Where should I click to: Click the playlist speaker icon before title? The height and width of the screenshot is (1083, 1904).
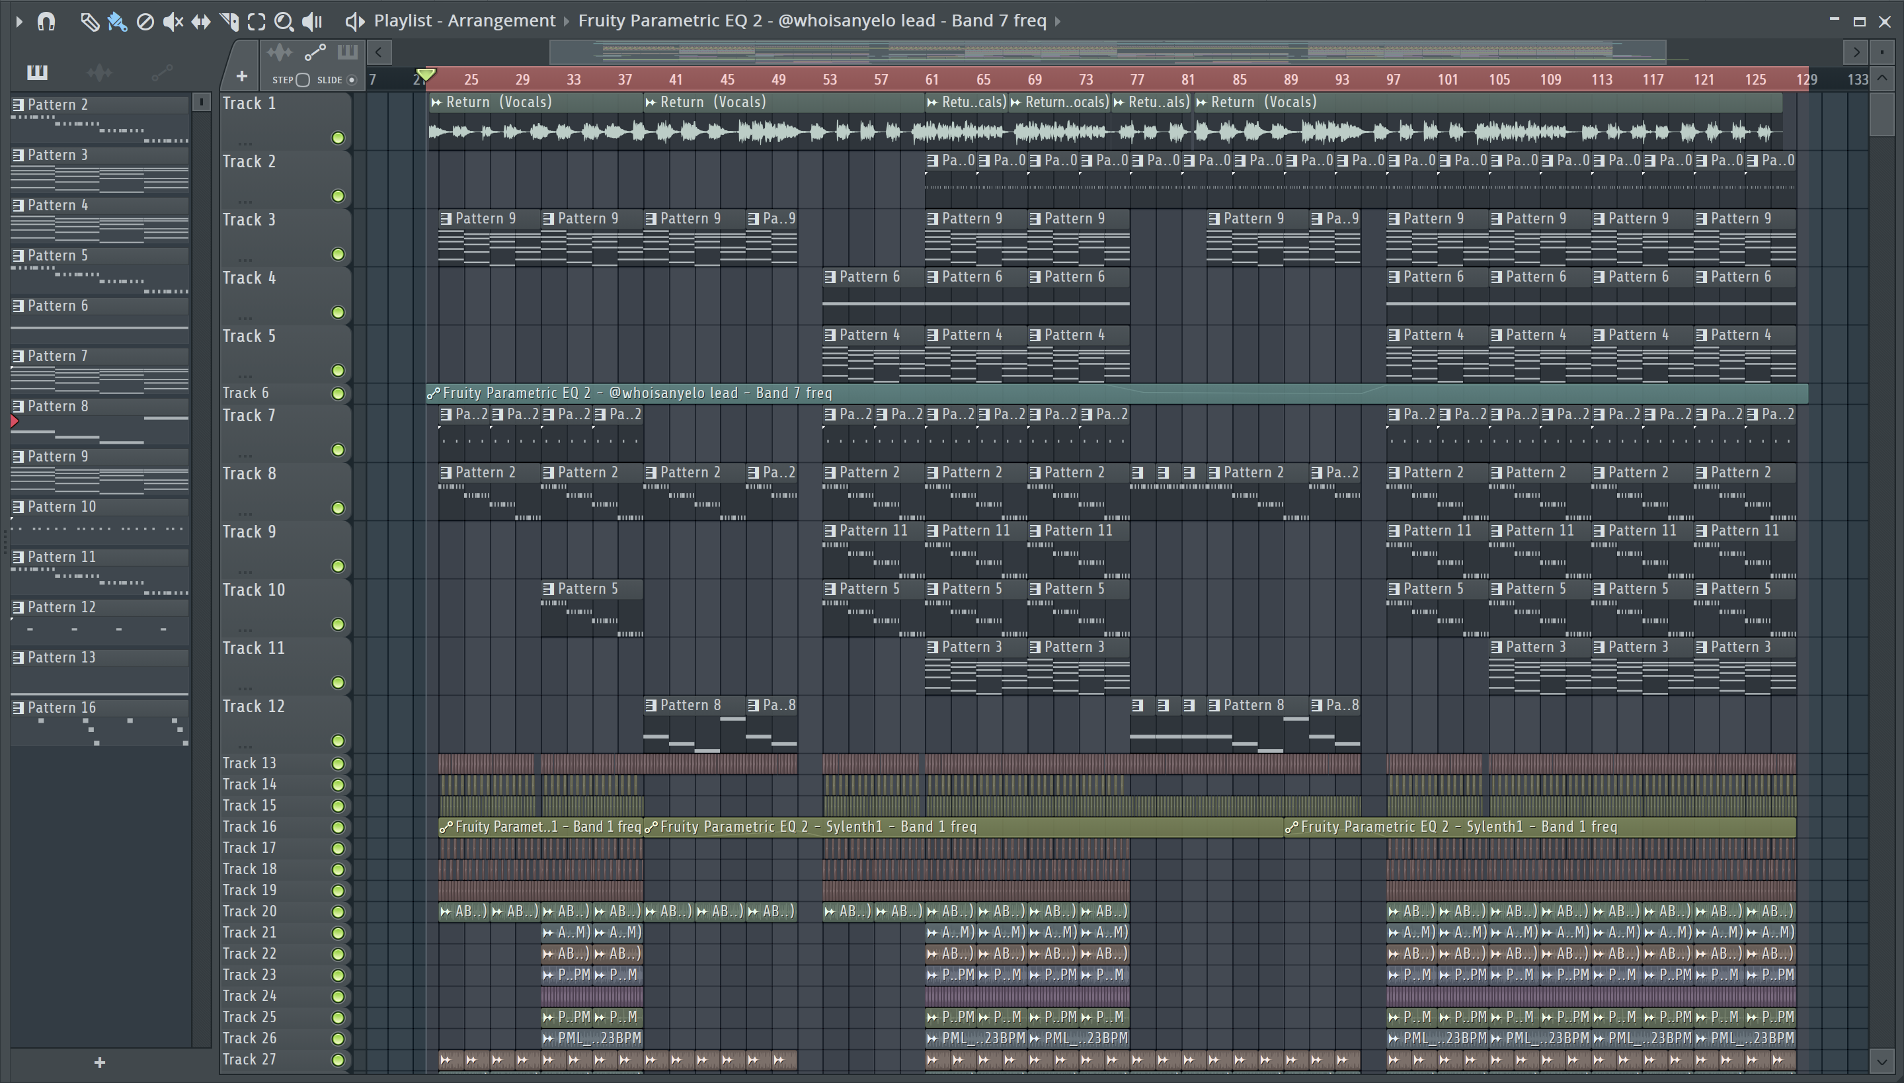coord(355,22)
